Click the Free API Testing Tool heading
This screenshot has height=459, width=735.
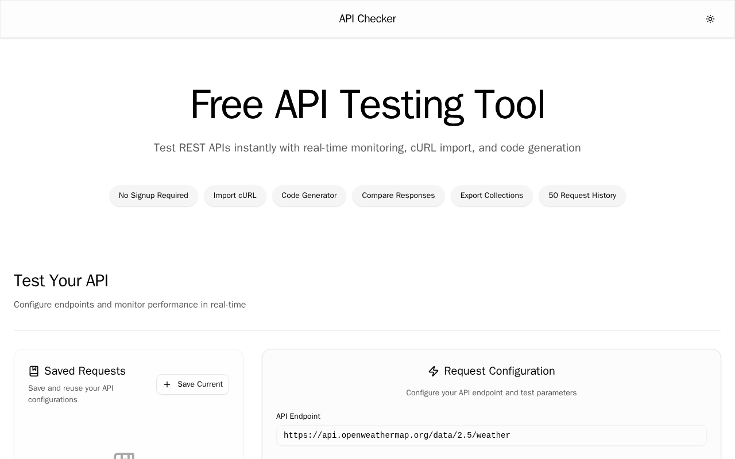pos(367,105)
